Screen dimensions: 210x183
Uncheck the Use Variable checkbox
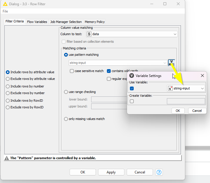(x=132, y=88)
